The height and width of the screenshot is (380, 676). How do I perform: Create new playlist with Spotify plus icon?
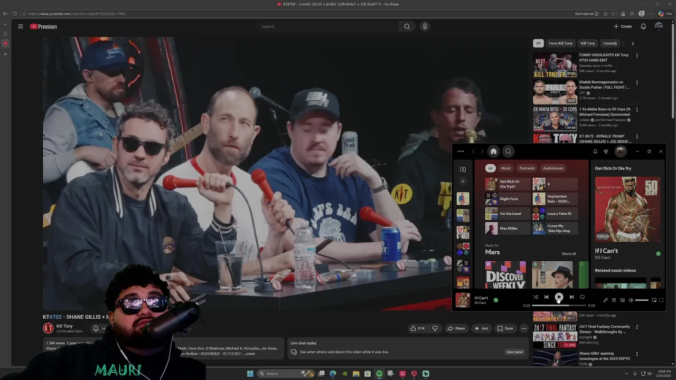(463, 182)
